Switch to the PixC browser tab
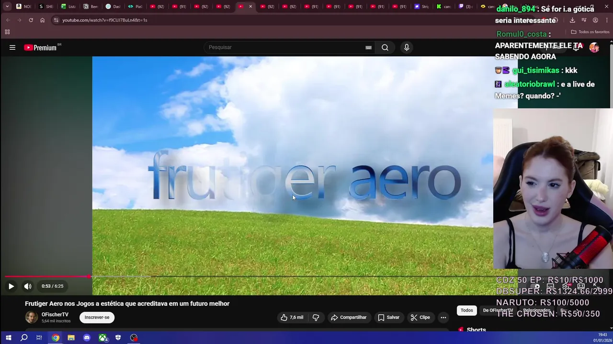Image resolution: width=613 pixels, height=344 pixels. click(x=135, y=6)
